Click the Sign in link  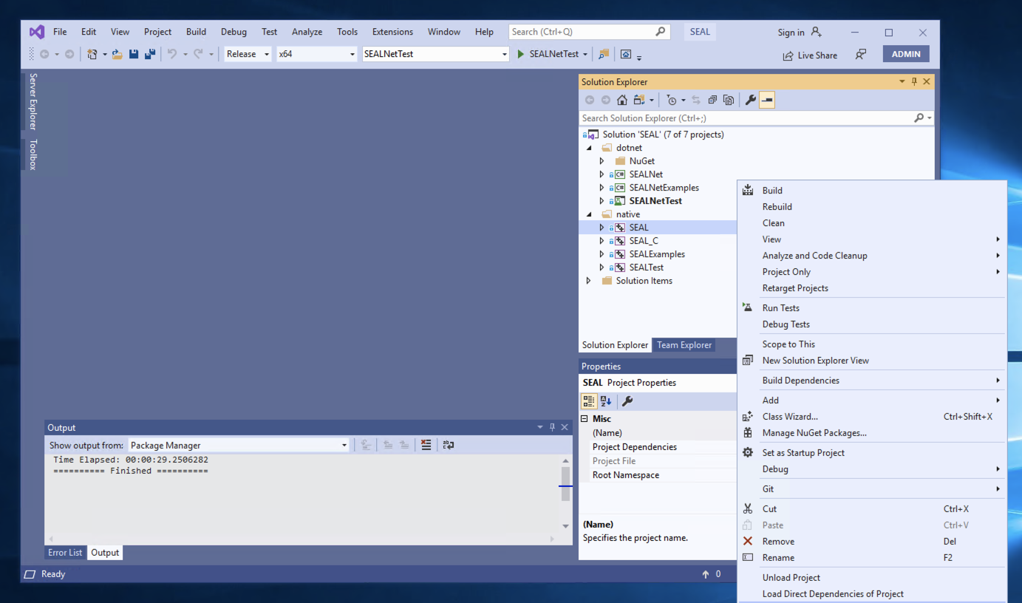[x=791, y=33]
